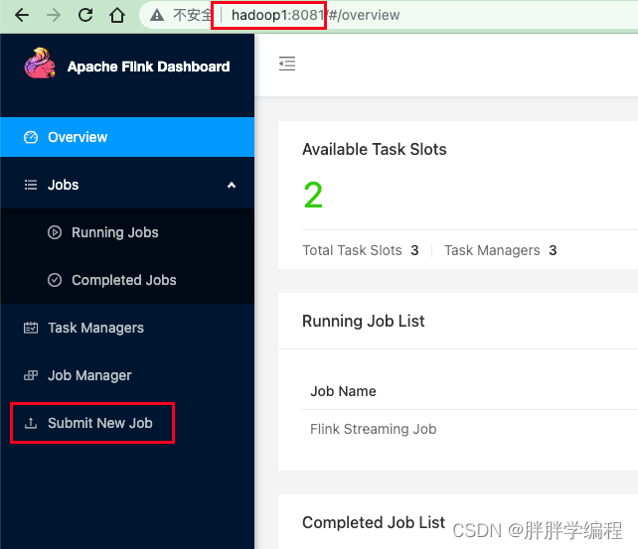
Task: Click the Running Job List heading
Action: pyautogui.click(x=364, y=321)
